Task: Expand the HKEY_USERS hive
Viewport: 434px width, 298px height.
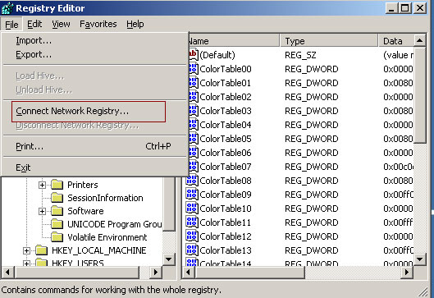Action: point(26,263)
